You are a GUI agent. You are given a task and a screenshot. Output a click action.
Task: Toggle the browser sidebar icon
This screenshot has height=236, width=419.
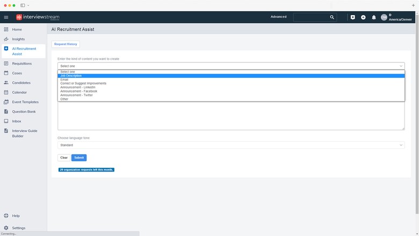[x=23, y=5]
